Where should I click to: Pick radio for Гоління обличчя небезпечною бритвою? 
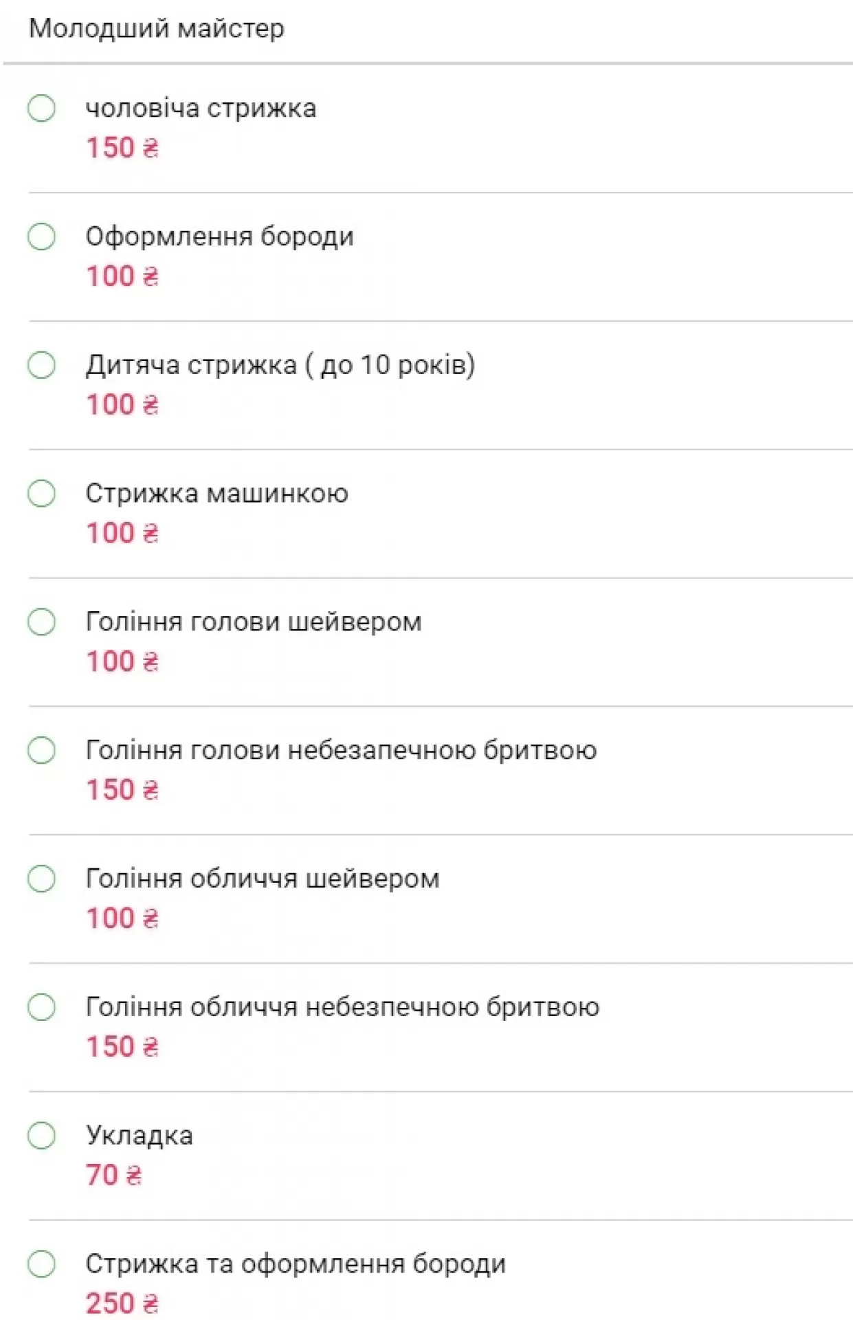(41, 1007)
